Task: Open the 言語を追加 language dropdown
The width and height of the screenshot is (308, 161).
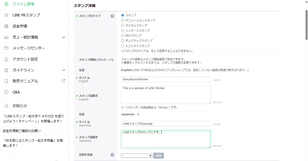Action: pos(137,156)
